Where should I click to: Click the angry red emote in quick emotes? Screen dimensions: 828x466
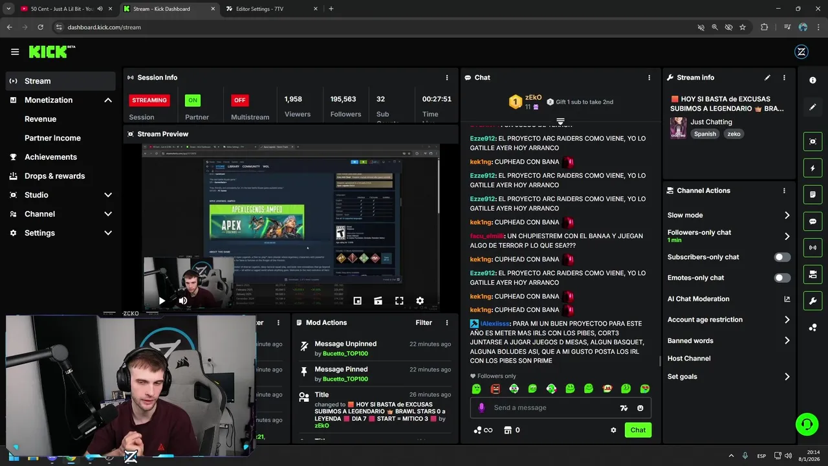click(x=495, y=389)
